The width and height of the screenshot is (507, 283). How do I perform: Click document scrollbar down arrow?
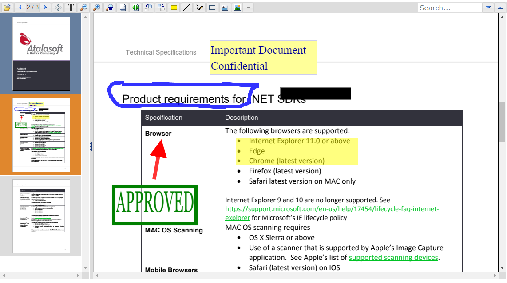502,268
